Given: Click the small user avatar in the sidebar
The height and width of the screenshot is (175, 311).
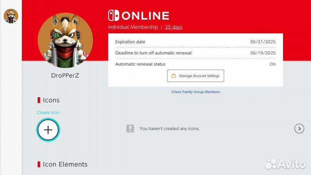Looking at the screenshot, I should click(x=11, y=16).
